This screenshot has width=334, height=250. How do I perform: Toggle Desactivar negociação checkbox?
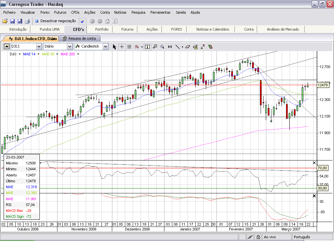coord(37,21)
